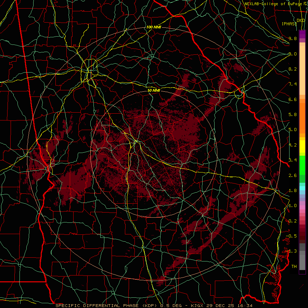Screen dimensions: 308x308
Task: Click the 3.4 value on the scale
Action: pyautogui.click(x=293, y=160)
